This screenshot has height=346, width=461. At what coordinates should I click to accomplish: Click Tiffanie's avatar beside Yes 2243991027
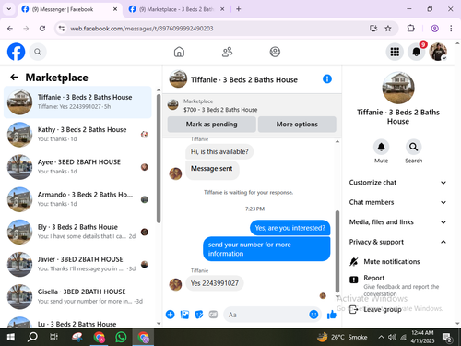[x=175, y=284]
